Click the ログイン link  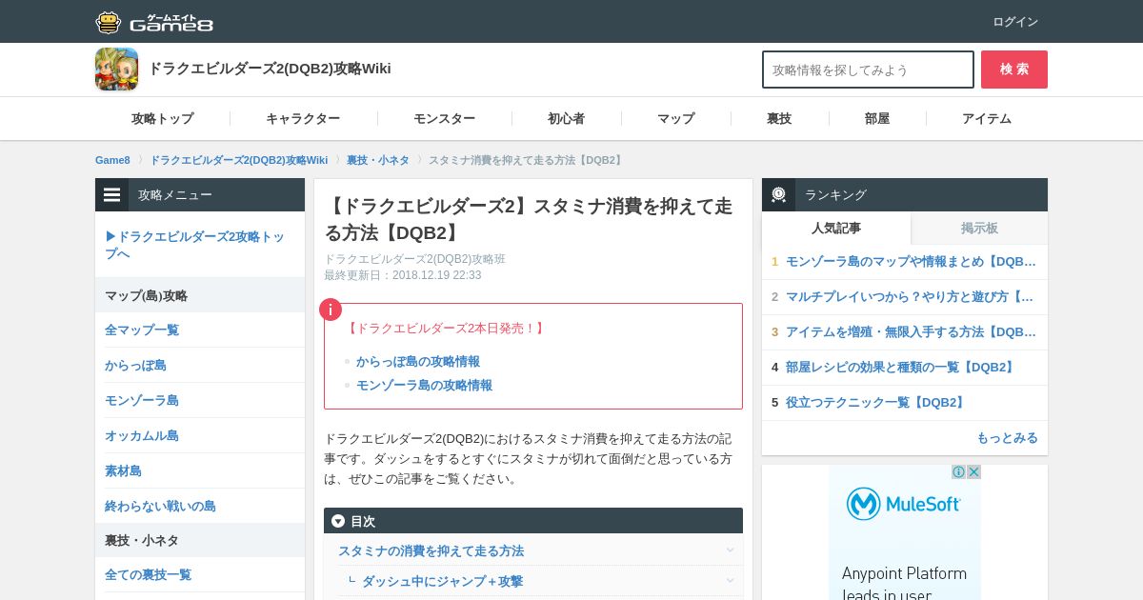(x=1015, y=22)
